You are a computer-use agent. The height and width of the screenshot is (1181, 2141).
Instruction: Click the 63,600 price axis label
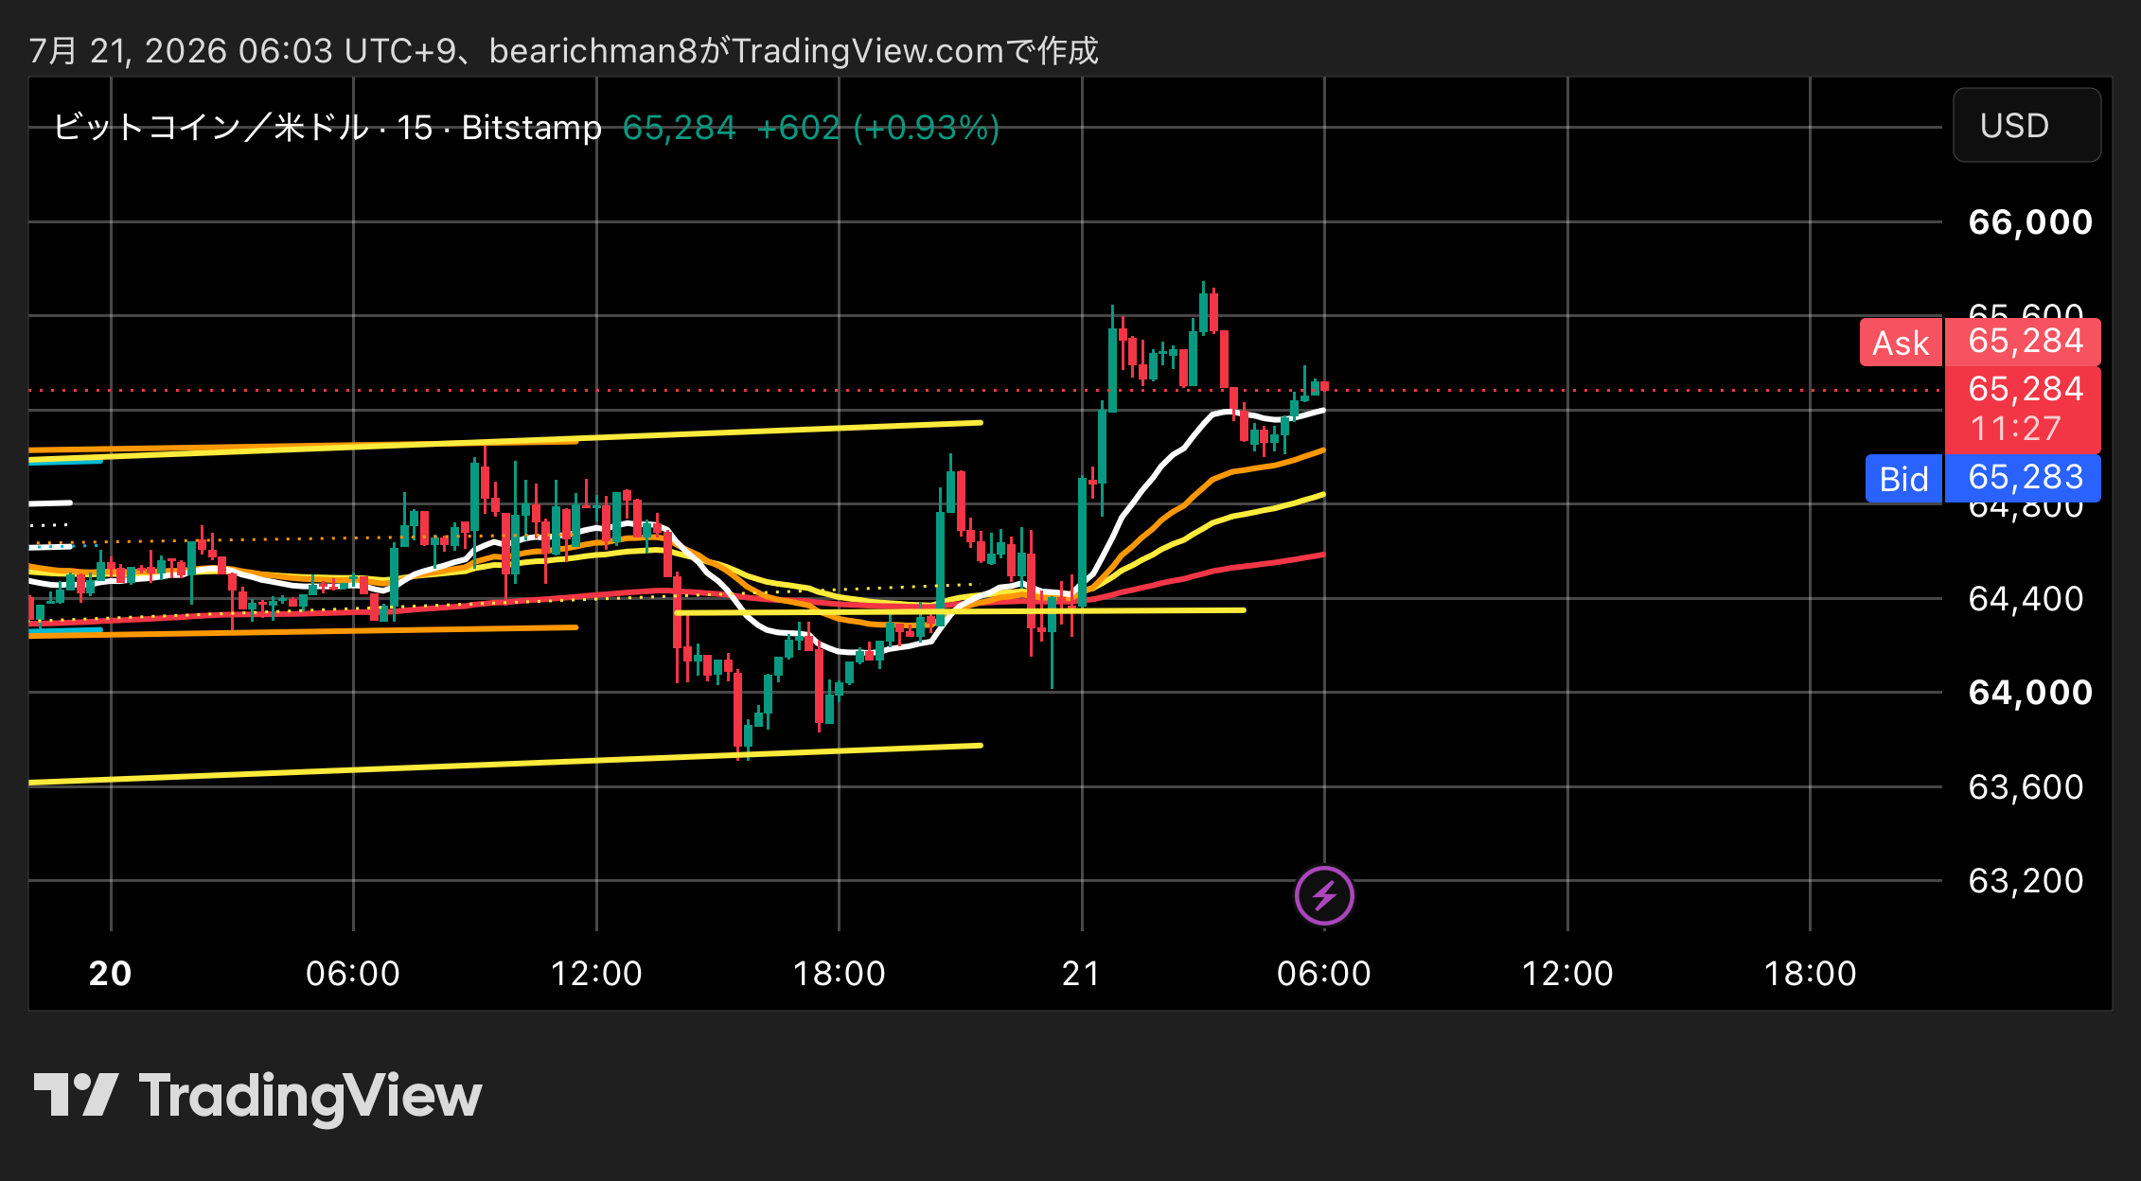pos(2026,787)
